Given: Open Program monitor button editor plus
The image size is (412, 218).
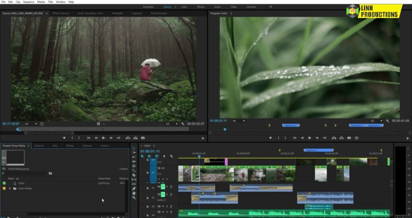Looking at the screenshot, I should click(408, 138).
